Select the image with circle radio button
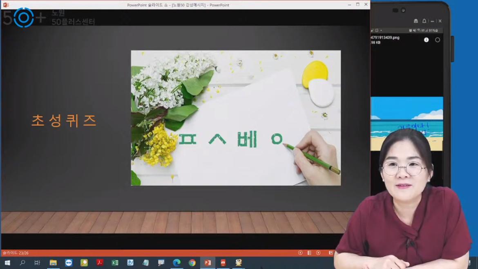 [x=437, y=40]
